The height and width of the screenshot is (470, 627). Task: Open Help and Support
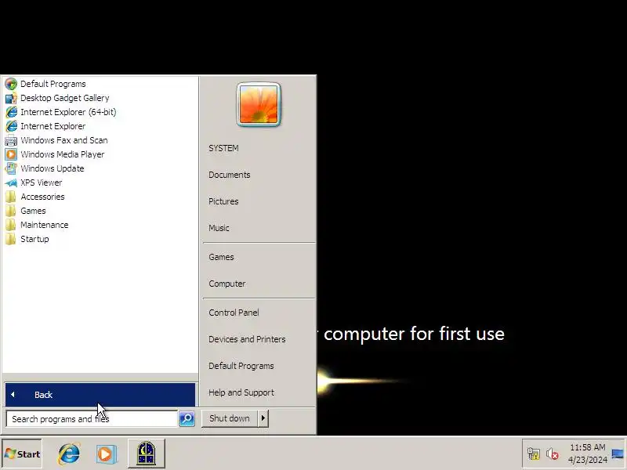click(x=241, y=392)
